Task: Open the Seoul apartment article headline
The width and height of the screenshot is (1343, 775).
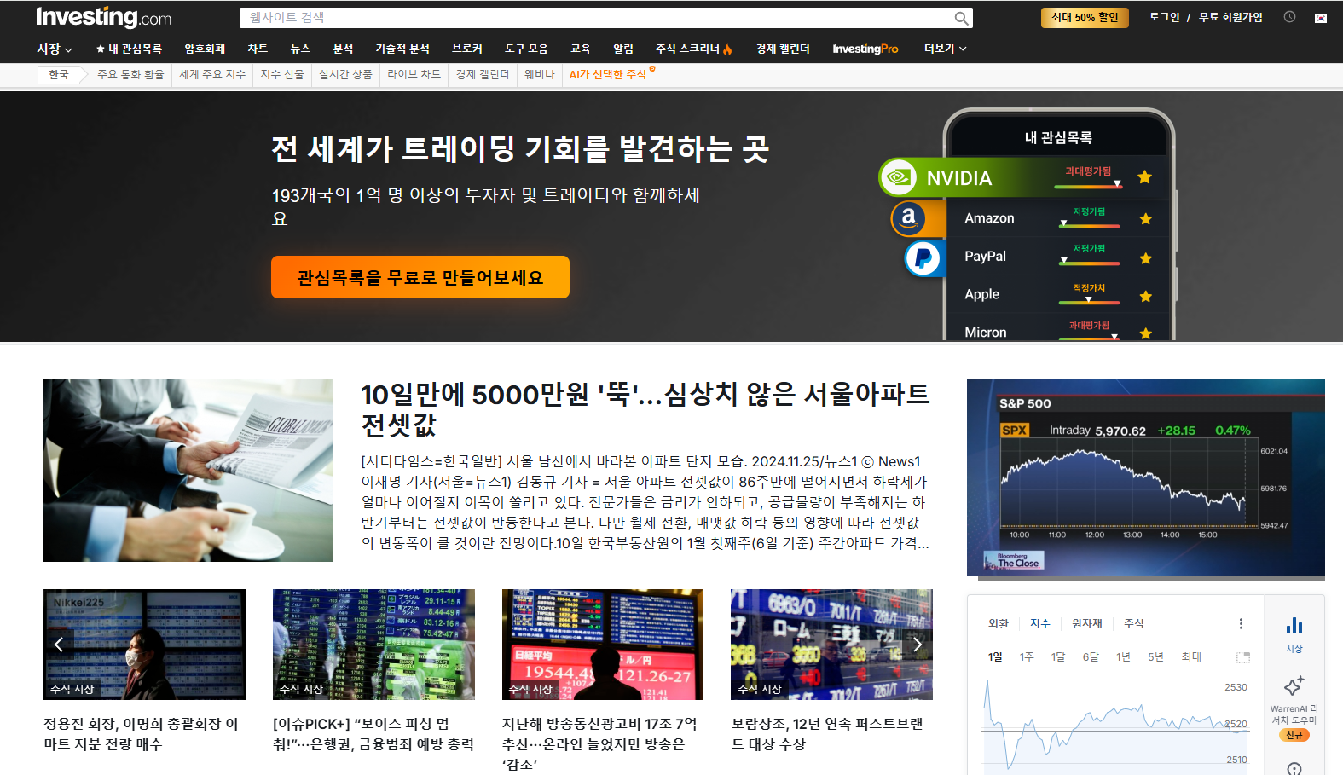Action: point(645,408)
